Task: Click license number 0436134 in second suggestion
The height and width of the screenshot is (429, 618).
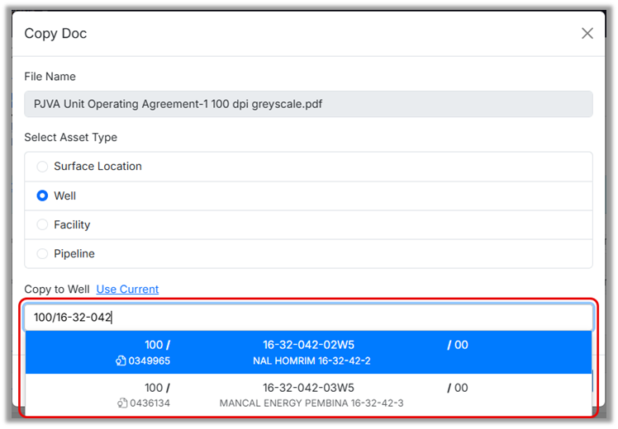Action: coord(150,403)
